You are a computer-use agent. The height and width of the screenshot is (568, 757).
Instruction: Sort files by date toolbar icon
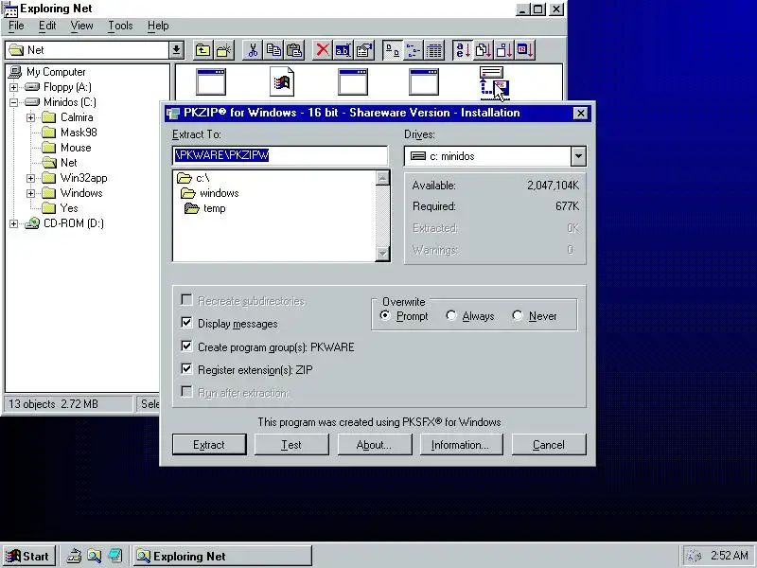[525, 50]
